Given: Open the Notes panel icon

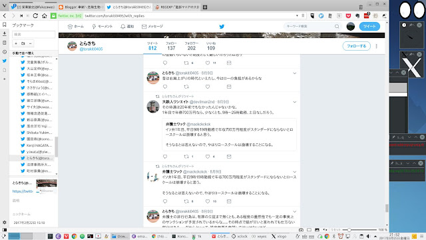Looking at the screenshot, I should (5, 43).
